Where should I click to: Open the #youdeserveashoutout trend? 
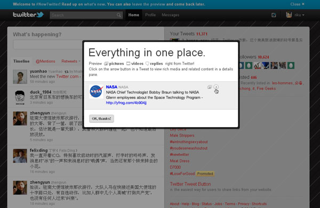[x=189, y=148]
